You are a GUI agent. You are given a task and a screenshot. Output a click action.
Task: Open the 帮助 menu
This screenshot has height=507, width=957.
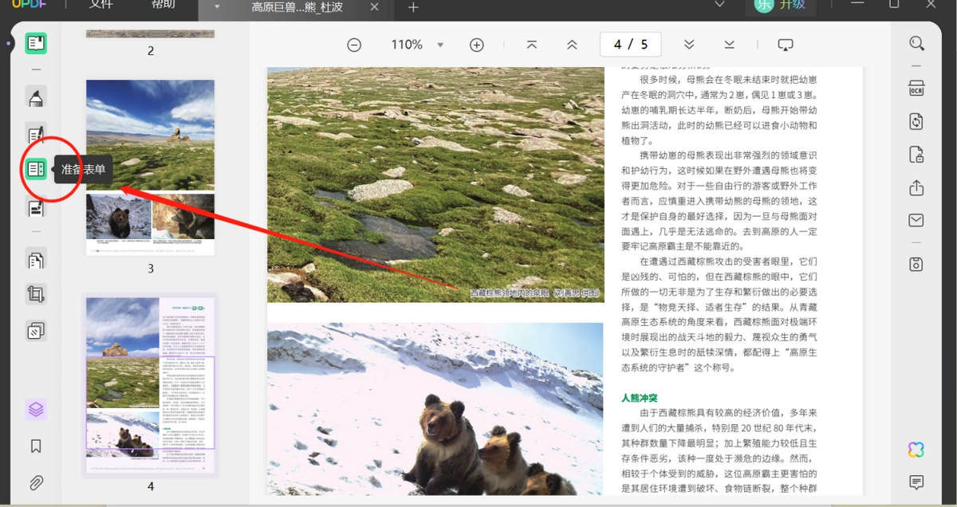pyautogui.click(x=163, y=6)
